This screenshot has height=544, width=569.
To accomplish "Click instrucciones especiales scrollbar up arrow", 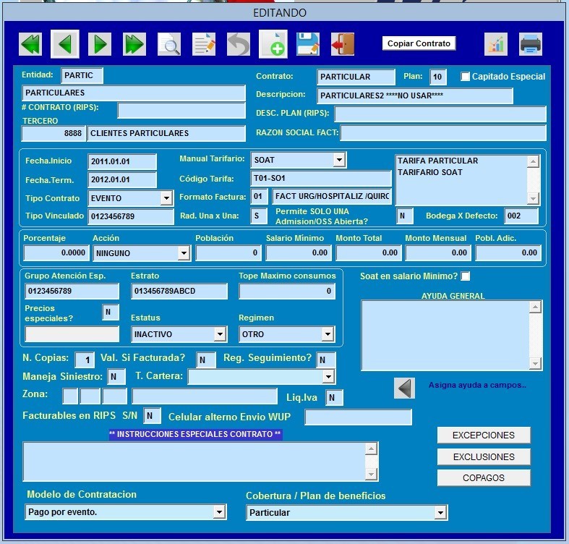I will [x=371, y=449].
